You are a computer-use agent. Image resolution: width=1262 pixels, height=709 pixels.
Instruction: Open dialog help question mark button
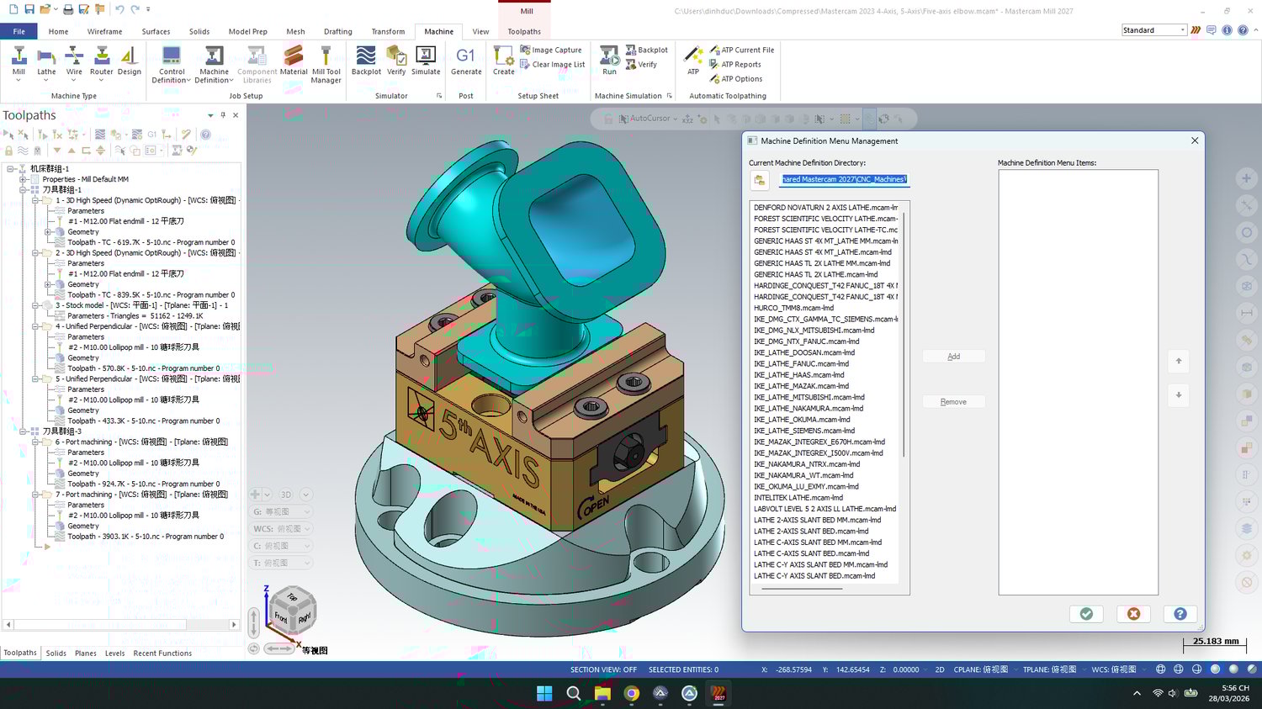pyautogui.click(x=1180, y=614)
